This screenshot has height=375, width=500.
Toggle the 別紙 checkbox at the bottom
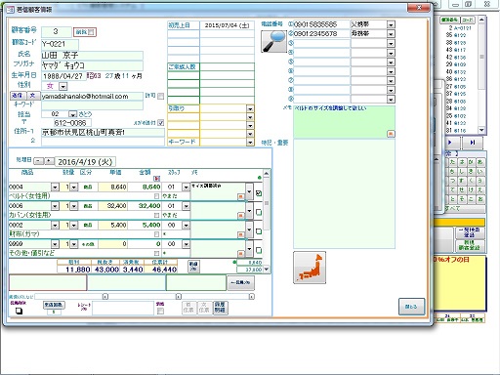point(160,312)
